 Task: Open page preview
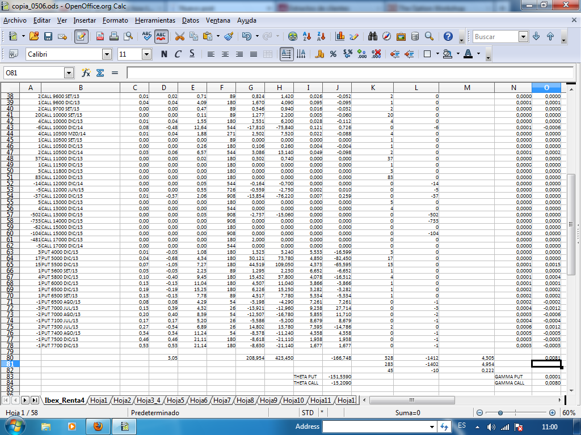(128, 36)
